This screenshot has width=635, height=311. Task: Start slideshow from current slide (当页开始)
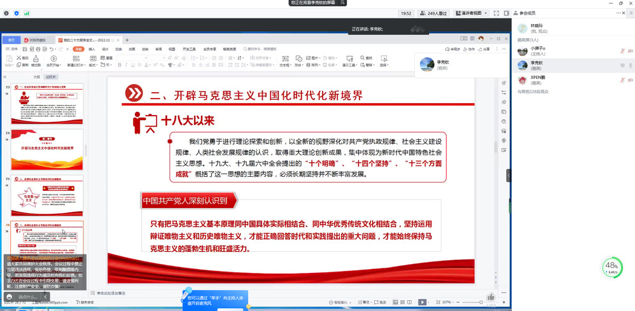tap(54, 61)
